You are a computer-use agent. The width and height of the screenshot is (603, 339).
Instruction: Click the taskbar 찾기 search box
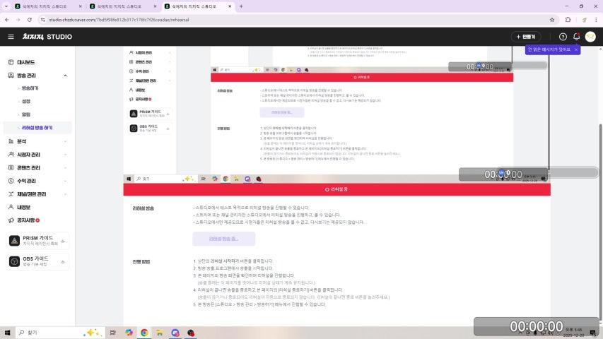click(60, 333)
